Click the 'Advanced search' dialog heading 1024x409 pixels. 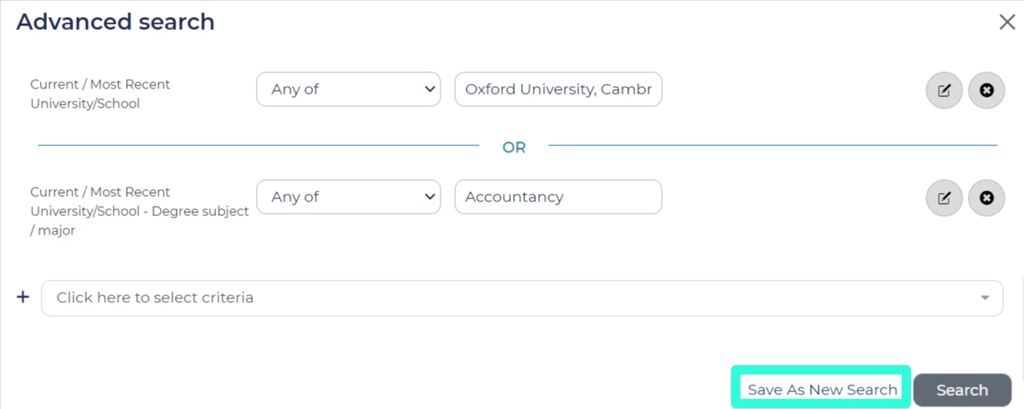click(115, 22)
